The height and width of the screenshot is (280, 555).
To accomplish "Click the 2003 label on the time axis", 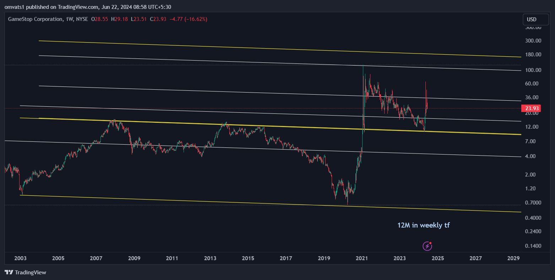I will [x=20, y=258].
